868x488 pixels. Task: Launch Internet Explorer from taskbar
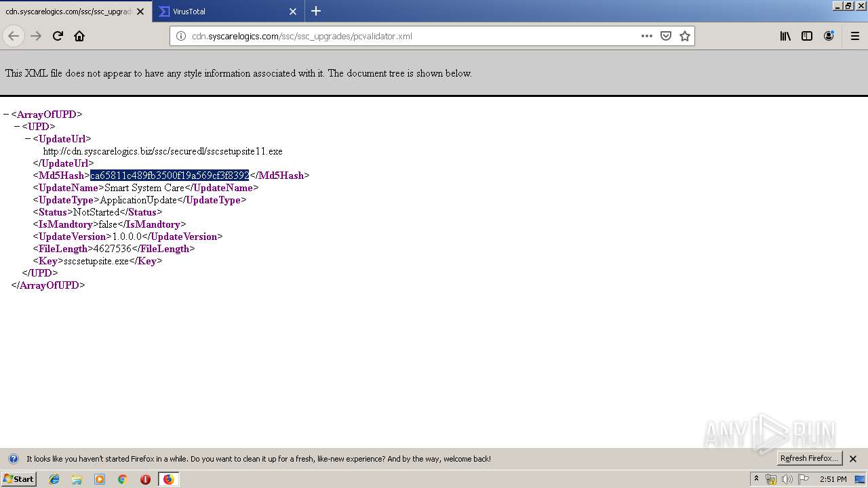(x=54, y=479)
